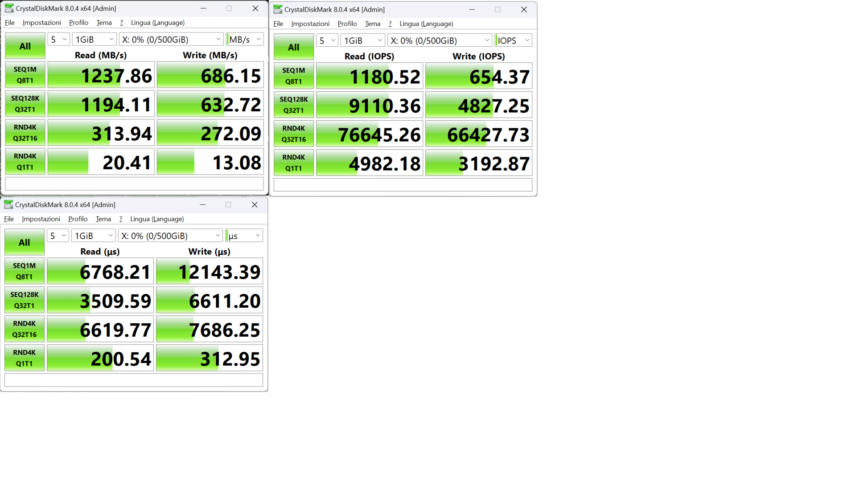Open the µs unit dropdown
Viewport: 856px width, 481px height.
click(x=244, y=236)
